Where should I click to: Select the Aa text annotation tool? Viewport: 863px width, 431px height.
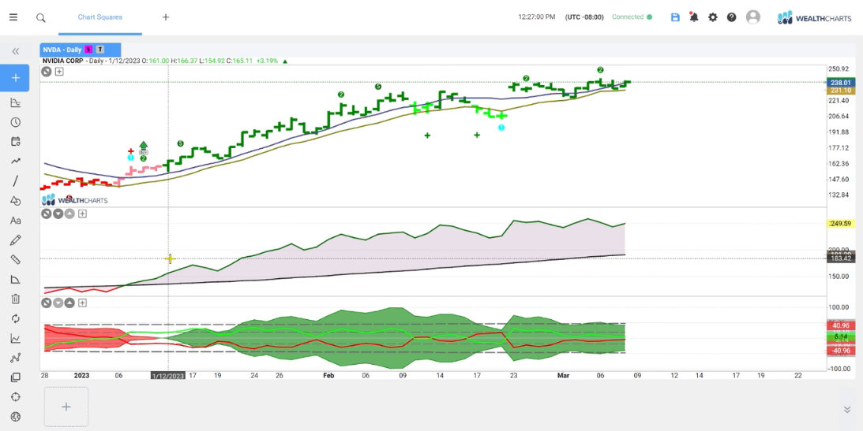click(x=16, y=221)
